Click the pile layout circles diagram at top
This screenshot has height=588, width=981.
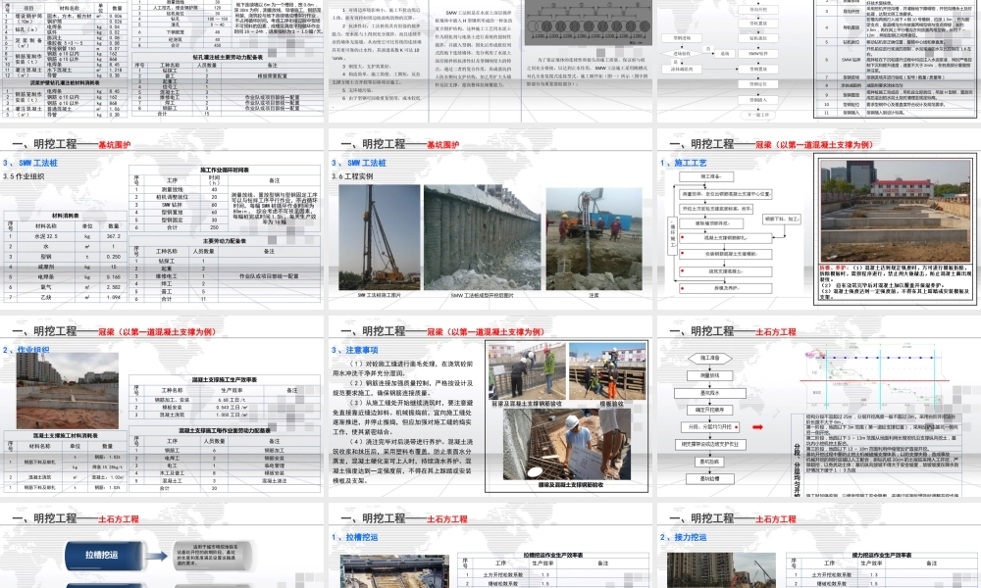point(586,23)
